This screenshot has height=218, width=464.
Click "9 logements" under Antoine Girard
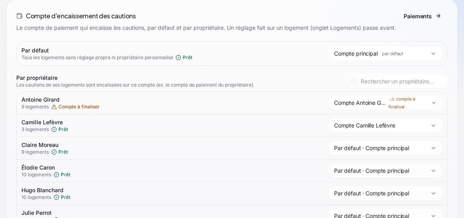tap(35, 107)
